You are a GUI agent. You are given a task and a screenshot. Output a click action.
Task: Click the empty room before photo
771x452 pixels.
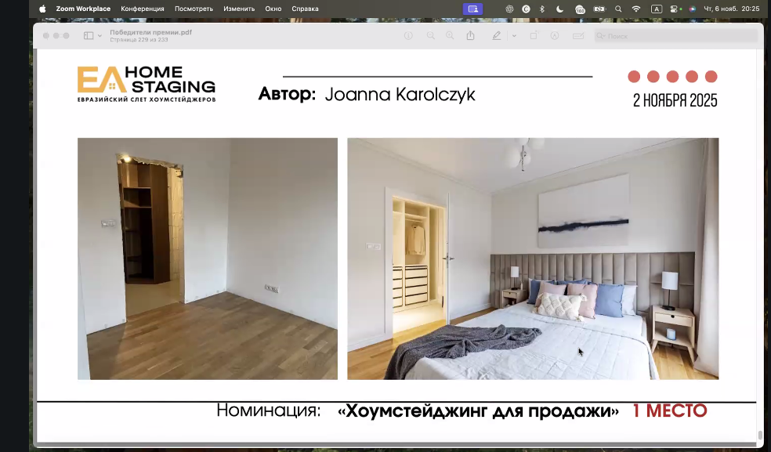(x=208, y=259)
